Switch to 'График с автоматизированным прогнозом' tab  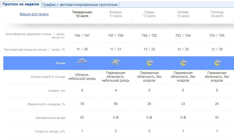point(80,5)
